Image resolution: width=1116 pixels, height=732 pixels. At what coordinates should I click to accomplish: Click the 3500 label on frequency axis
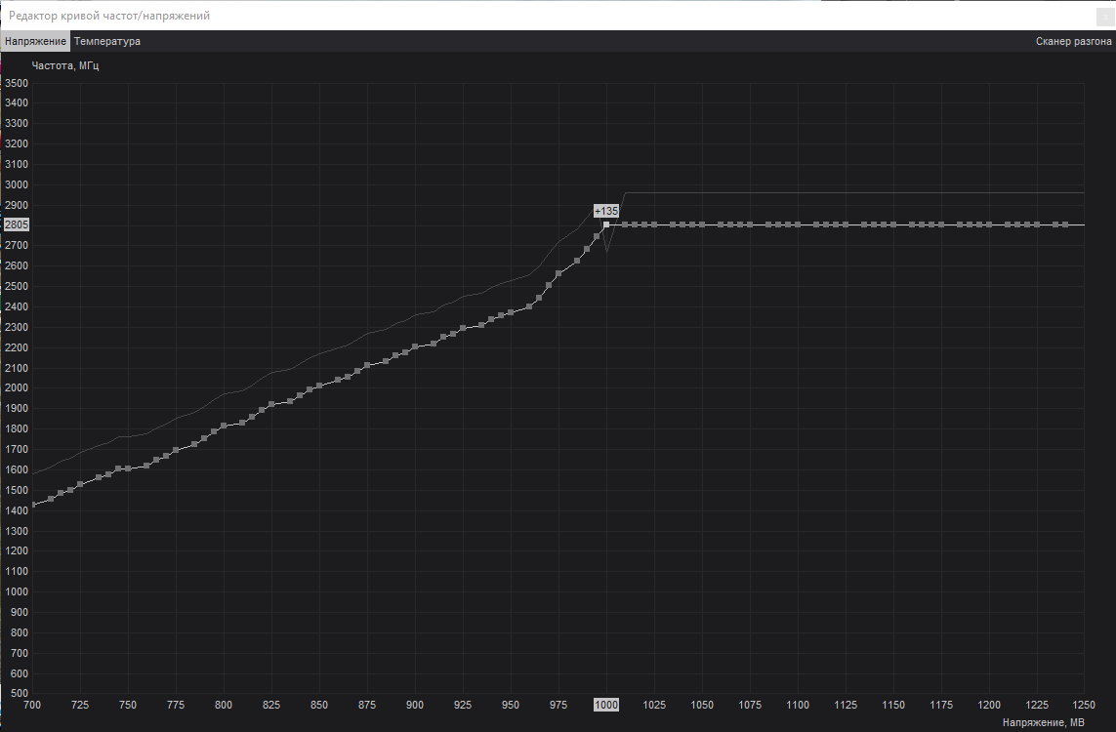(17, 83)
